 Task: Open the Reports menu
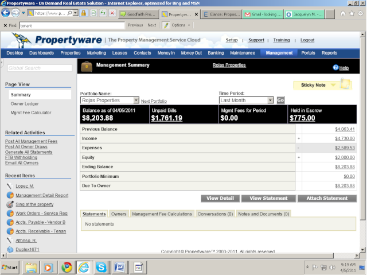329,53
